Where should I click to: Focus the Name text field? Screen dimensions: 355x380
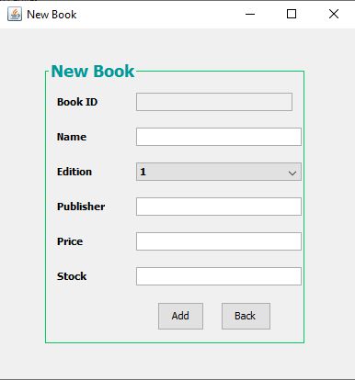(219, 137)
